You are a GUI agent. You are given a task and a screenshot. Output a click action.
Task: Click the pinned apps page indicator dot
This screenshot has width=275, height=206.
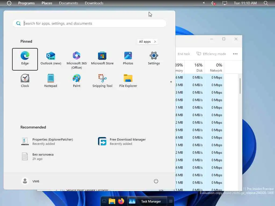tap(171, 82)
